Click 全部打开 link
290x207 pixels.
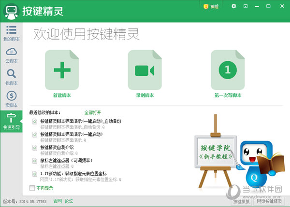coord(93,112)
